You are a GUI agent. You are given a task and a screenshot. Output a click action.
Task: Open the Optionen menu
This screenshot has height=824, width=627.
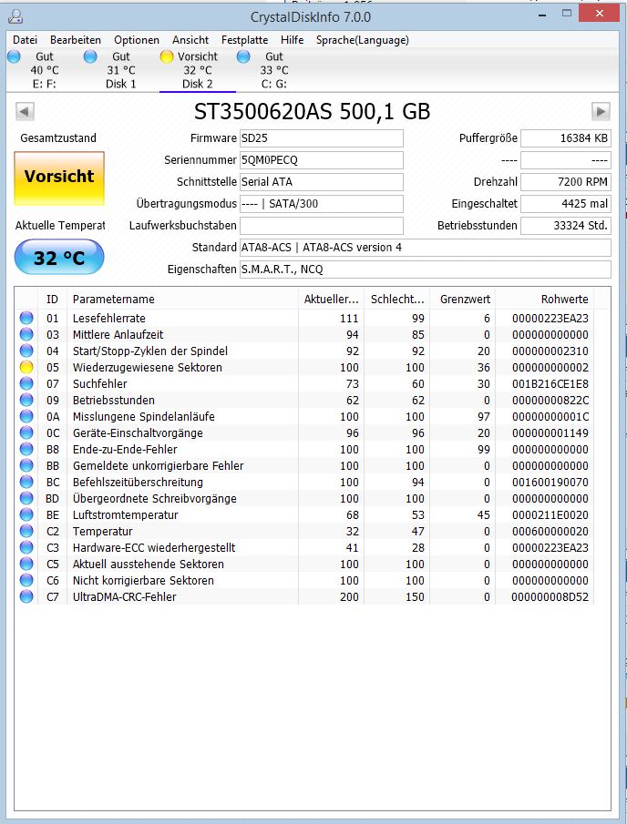coord(136,40)
